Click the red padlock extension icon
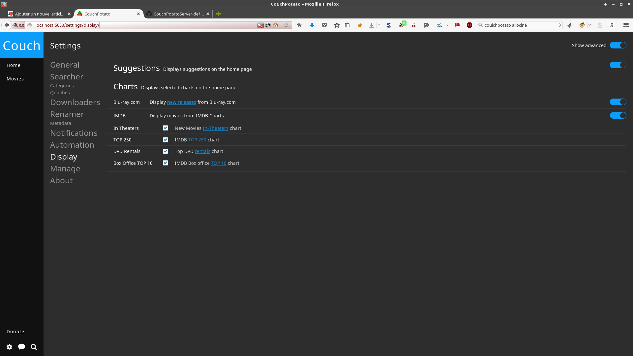Image resolution: width=633 pixels, height=356 pixels. (414, 25)
